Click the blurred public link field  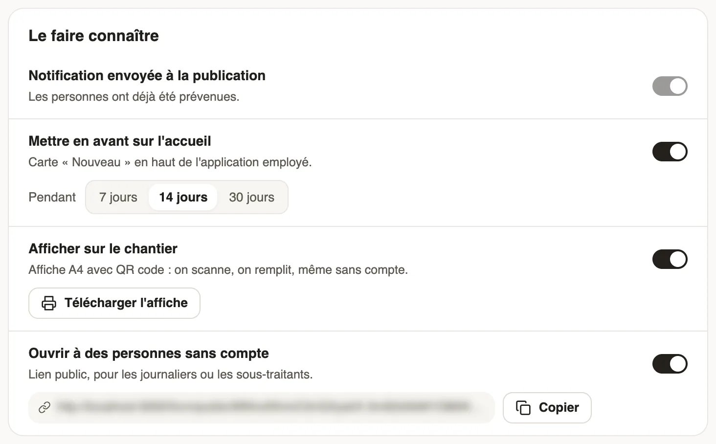pos(262,408)
